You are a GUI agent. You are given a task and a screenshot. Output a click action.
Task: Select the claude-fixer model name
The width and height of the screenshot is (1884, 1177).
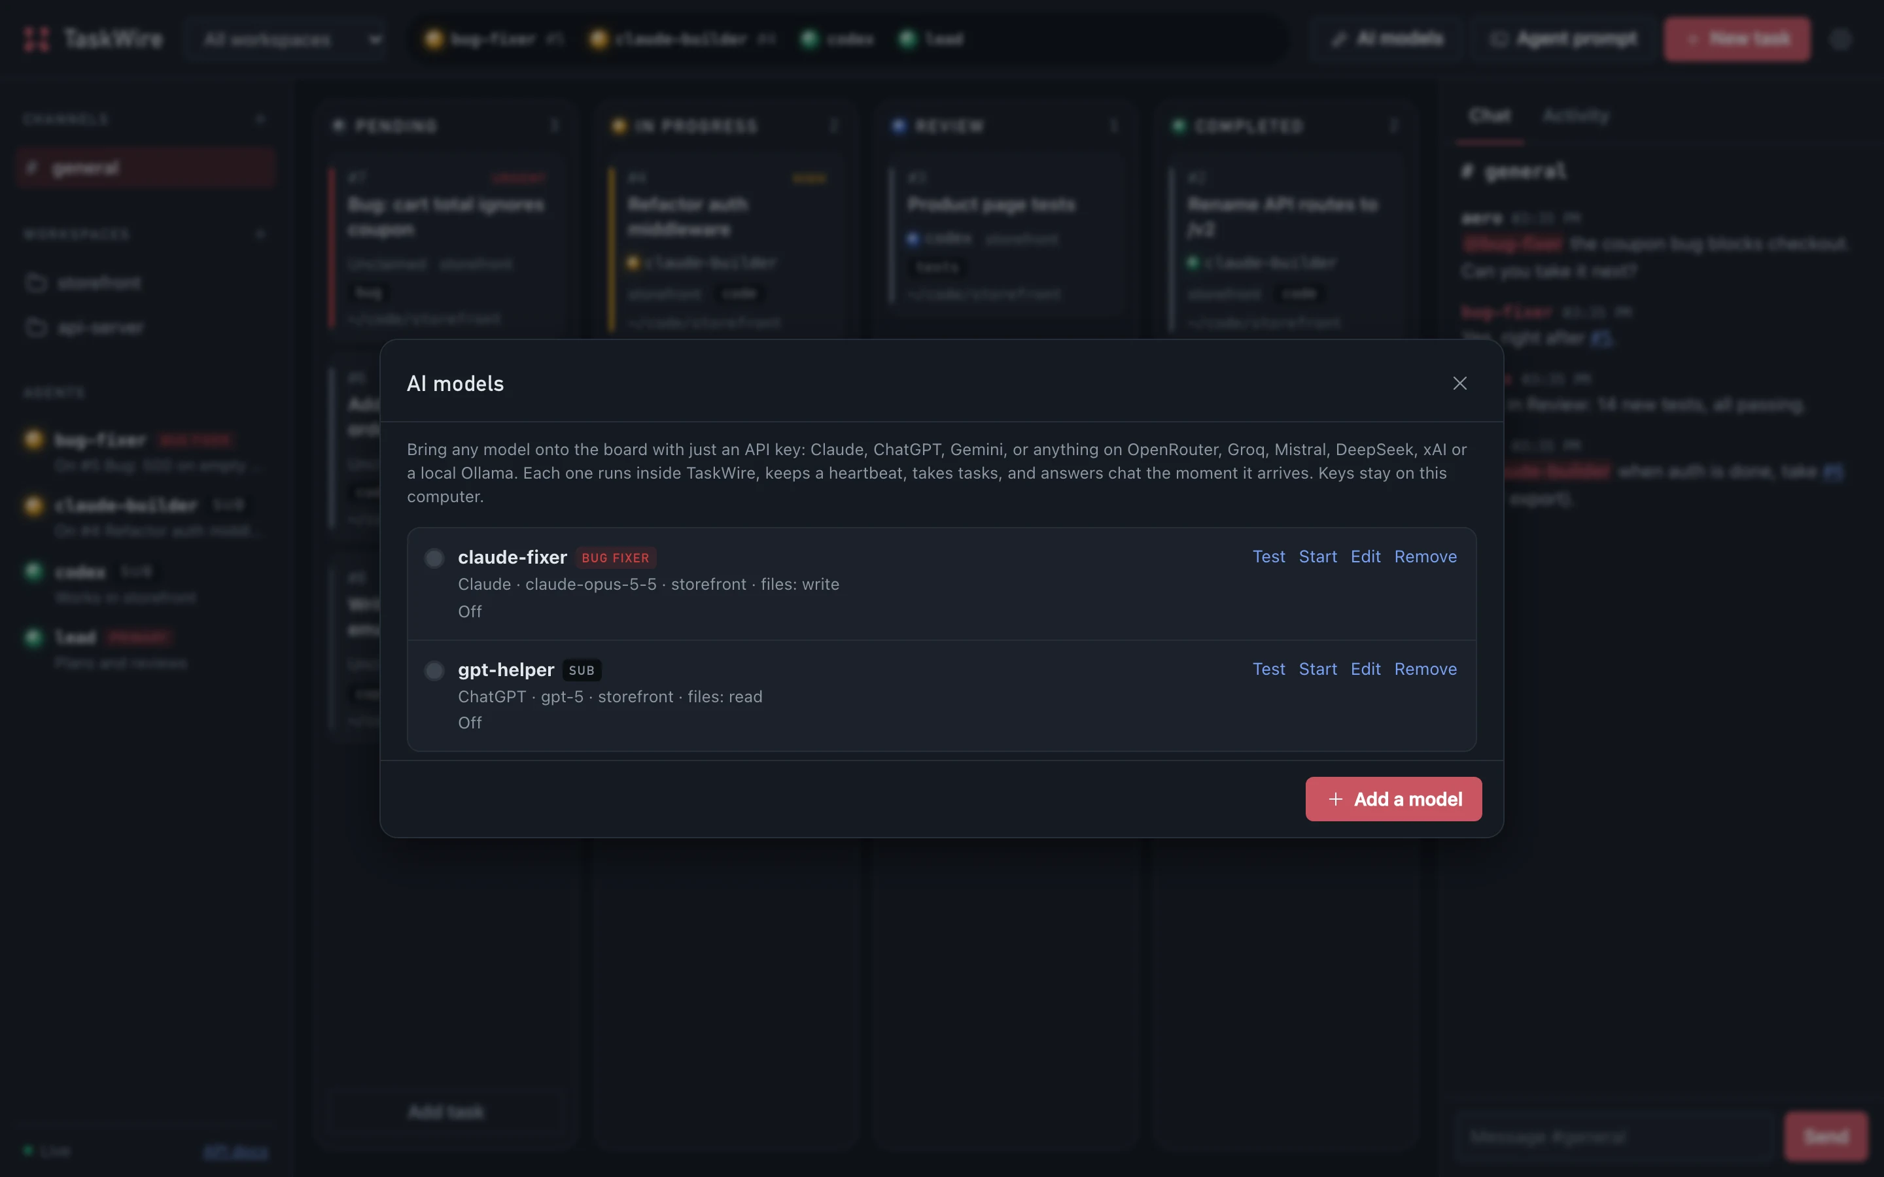click(x=512, y=557)
